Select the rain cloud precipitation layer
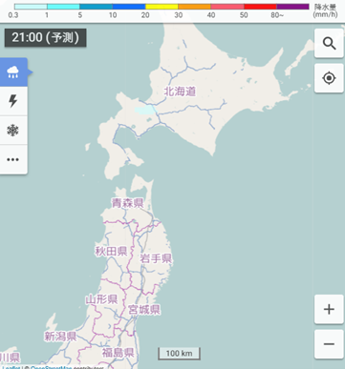 [x=13, y=72]
